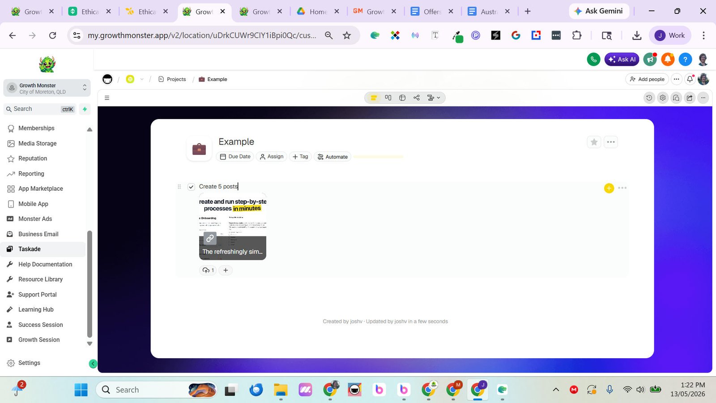The height and width of the screenshot is (403, 716).
Task: Switch to mind map view icon
Action: 417,98
